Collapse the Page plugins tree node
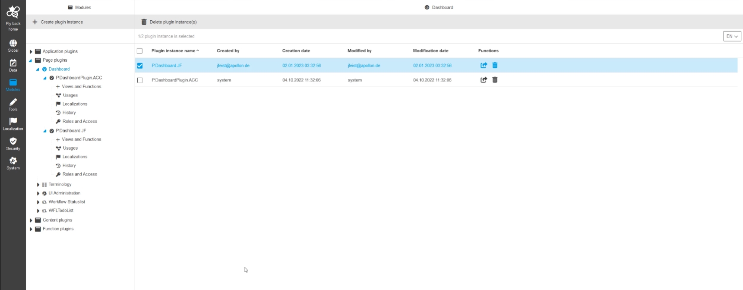 31,60
